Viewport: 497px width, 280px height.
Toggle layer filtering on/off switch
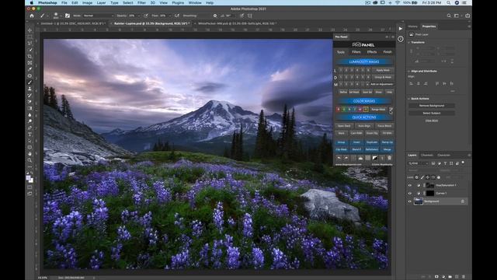point(463,163)
